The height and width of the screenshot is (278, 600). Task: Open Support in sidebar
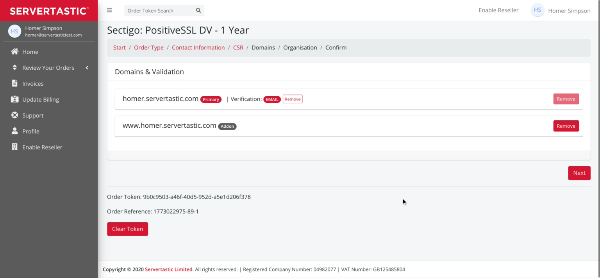(x=49, y=116)
